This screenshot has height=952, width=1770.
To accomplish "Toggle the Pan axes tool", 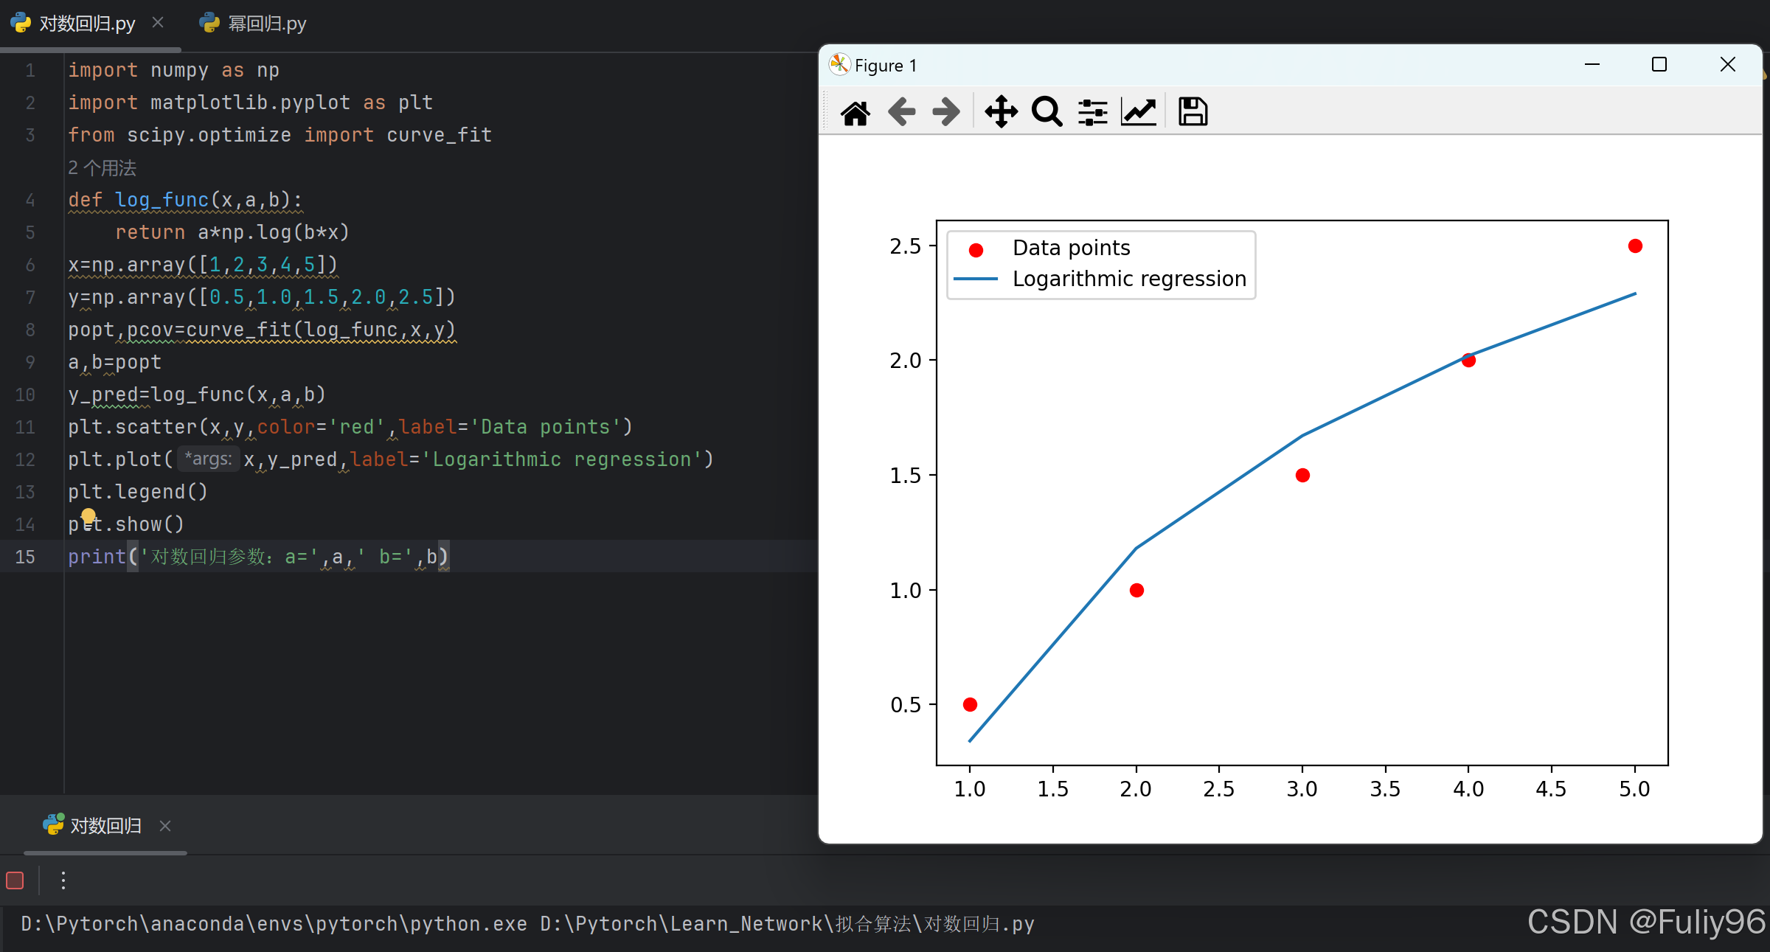I will pyautogui.click(x=1001, y=113).
